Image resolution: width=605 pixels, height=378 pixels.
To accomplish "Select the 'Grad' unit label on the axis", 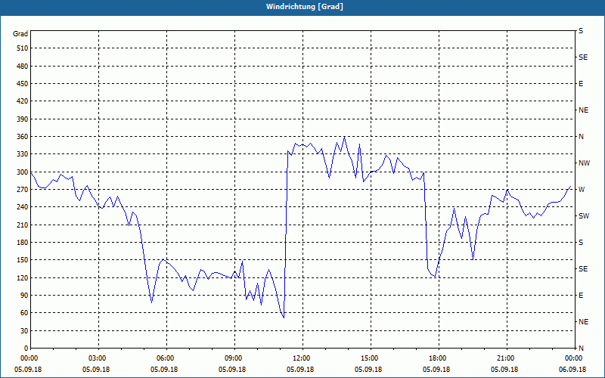I will [20, 34].
